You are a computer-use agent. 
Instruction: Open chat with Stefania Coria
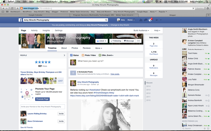[196, 90]
